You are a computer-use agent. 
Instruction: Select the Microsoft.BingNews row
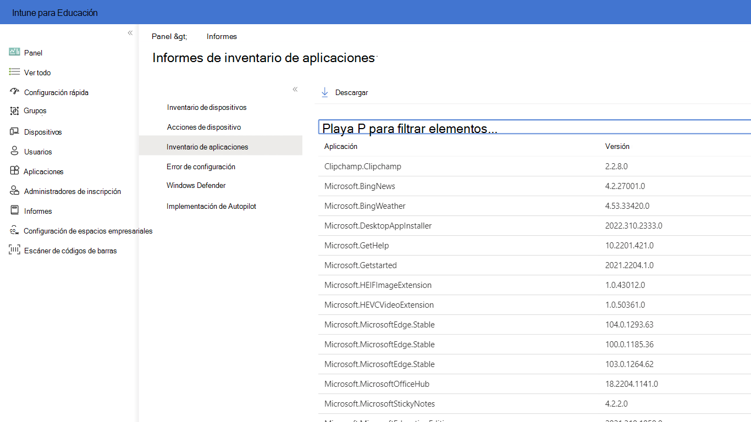point(534,186)
